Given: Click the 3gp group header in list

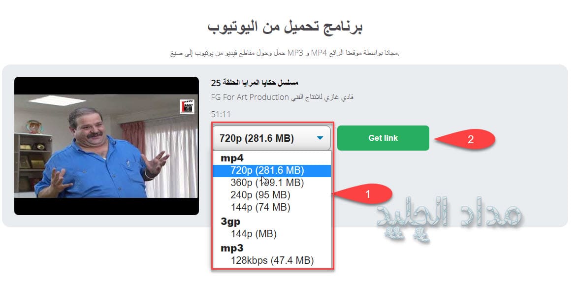Looking at the screenshot, I should [x=230, y=221].
